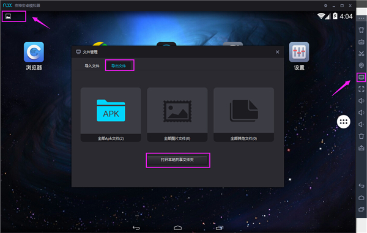Viewport: 367px width, 233px height.
Task: Expand the sidebar three-dots more menu
Action: click(x=361, y=18)
